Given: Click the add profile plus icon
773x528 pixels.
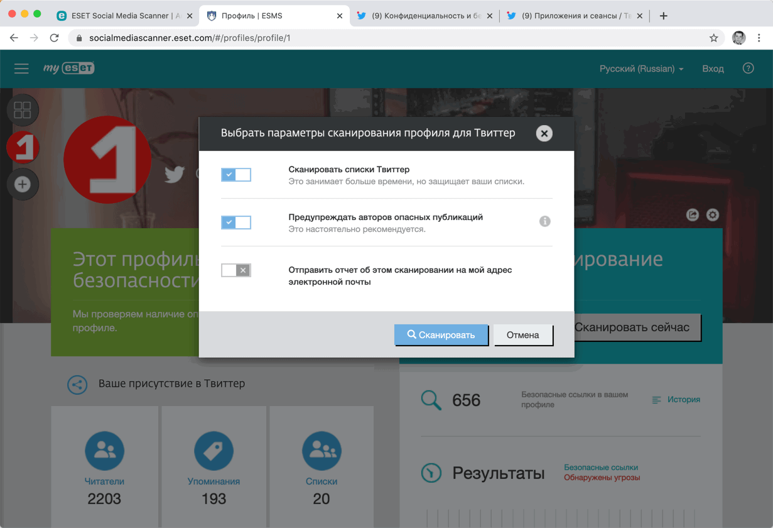Looking at the screenshot, I should tap(23, 184).
